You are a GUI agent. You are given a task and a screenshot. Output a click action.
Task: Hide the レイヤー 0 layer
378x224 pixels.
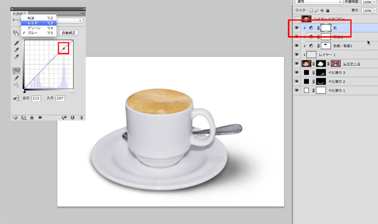(298, 63)
